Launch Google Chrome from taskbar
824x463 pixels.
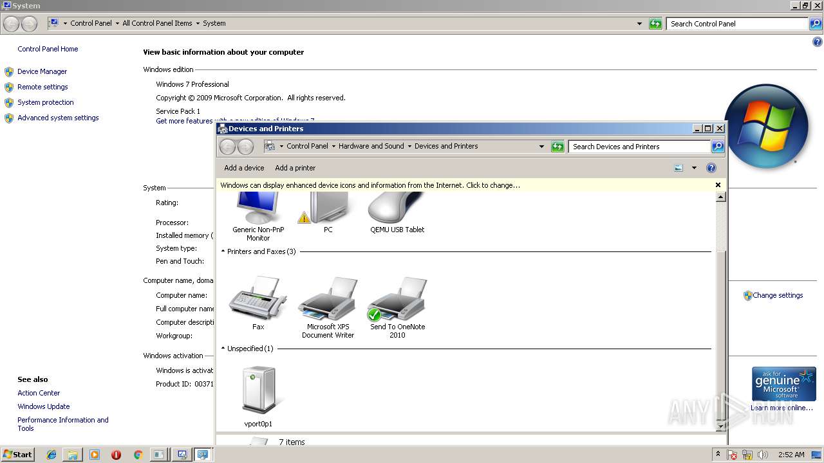pyautogui.click(x=138, y=455)
